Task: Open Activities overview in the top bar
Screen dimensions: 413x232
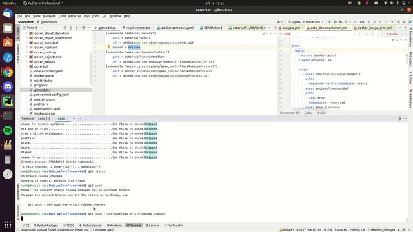Action: point(9,3)
